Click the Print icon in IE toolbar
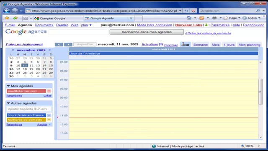Image resolution: width=268 pixels, height=151 pixels. point(214,18)
